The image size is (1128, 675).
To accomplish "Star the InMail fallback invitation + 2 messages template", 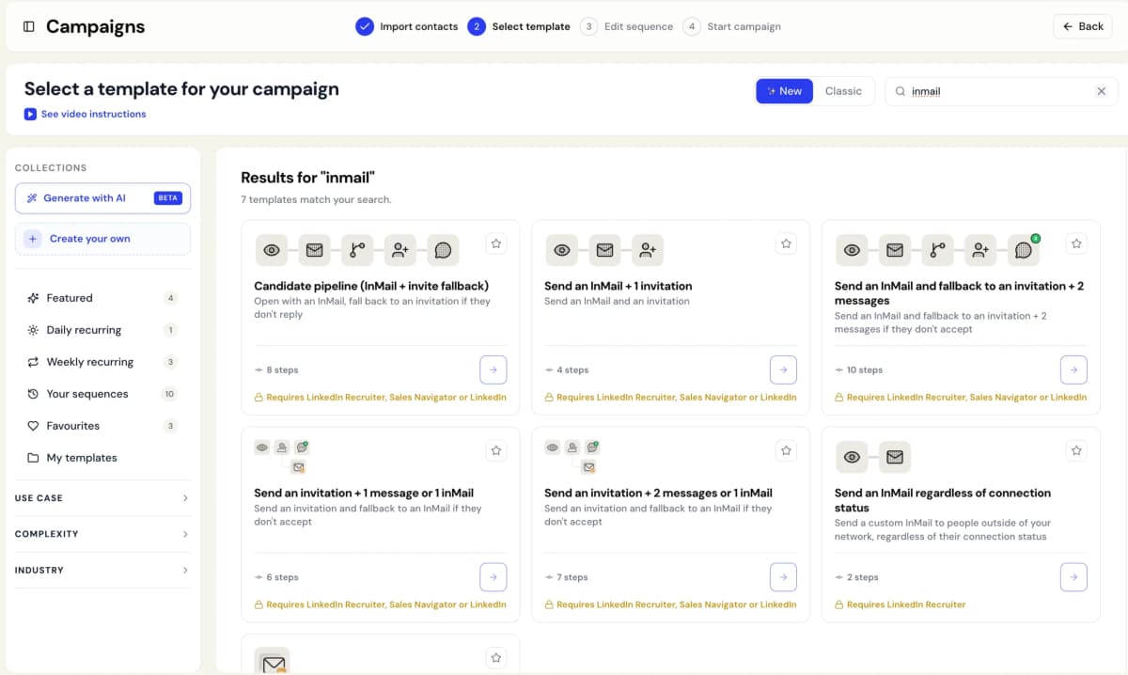I will pyautogui.click(x=1076, y=243).
